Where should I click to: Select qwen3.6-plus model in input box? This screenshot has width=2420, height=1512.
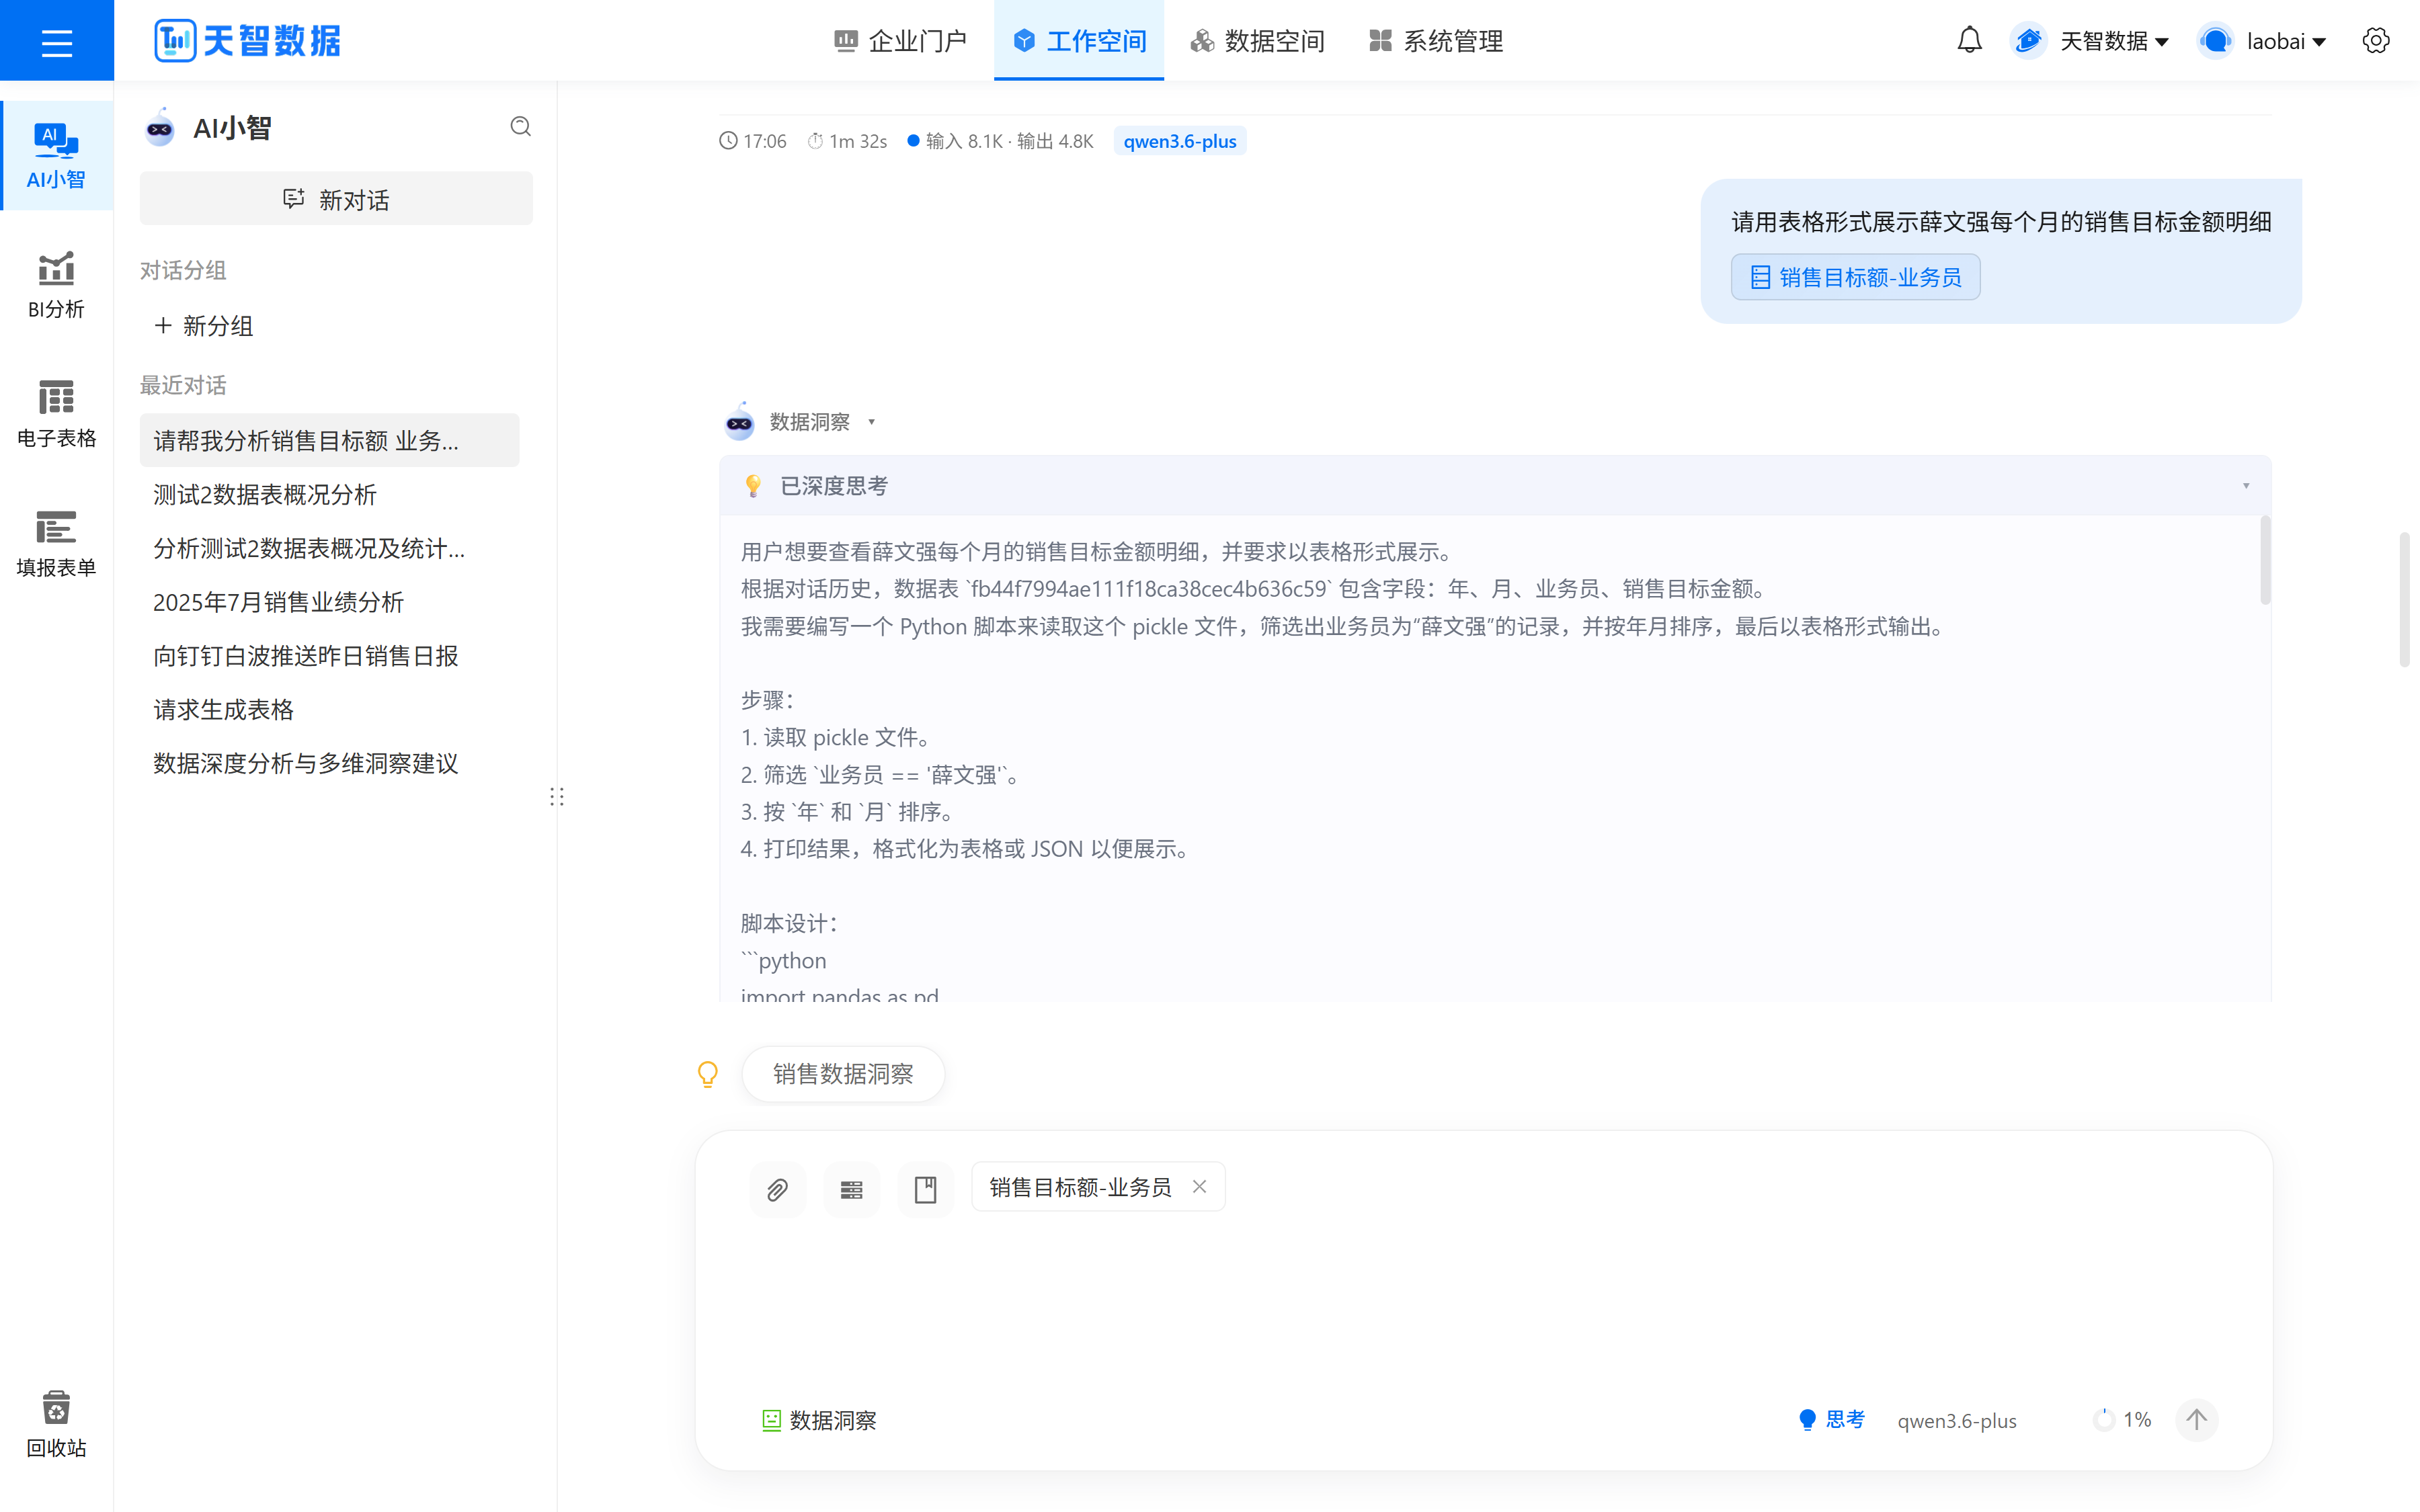pos(1957,1420)
